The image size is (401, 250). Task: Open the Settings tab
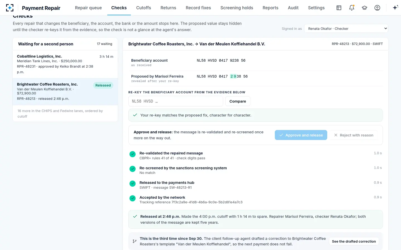316,8
